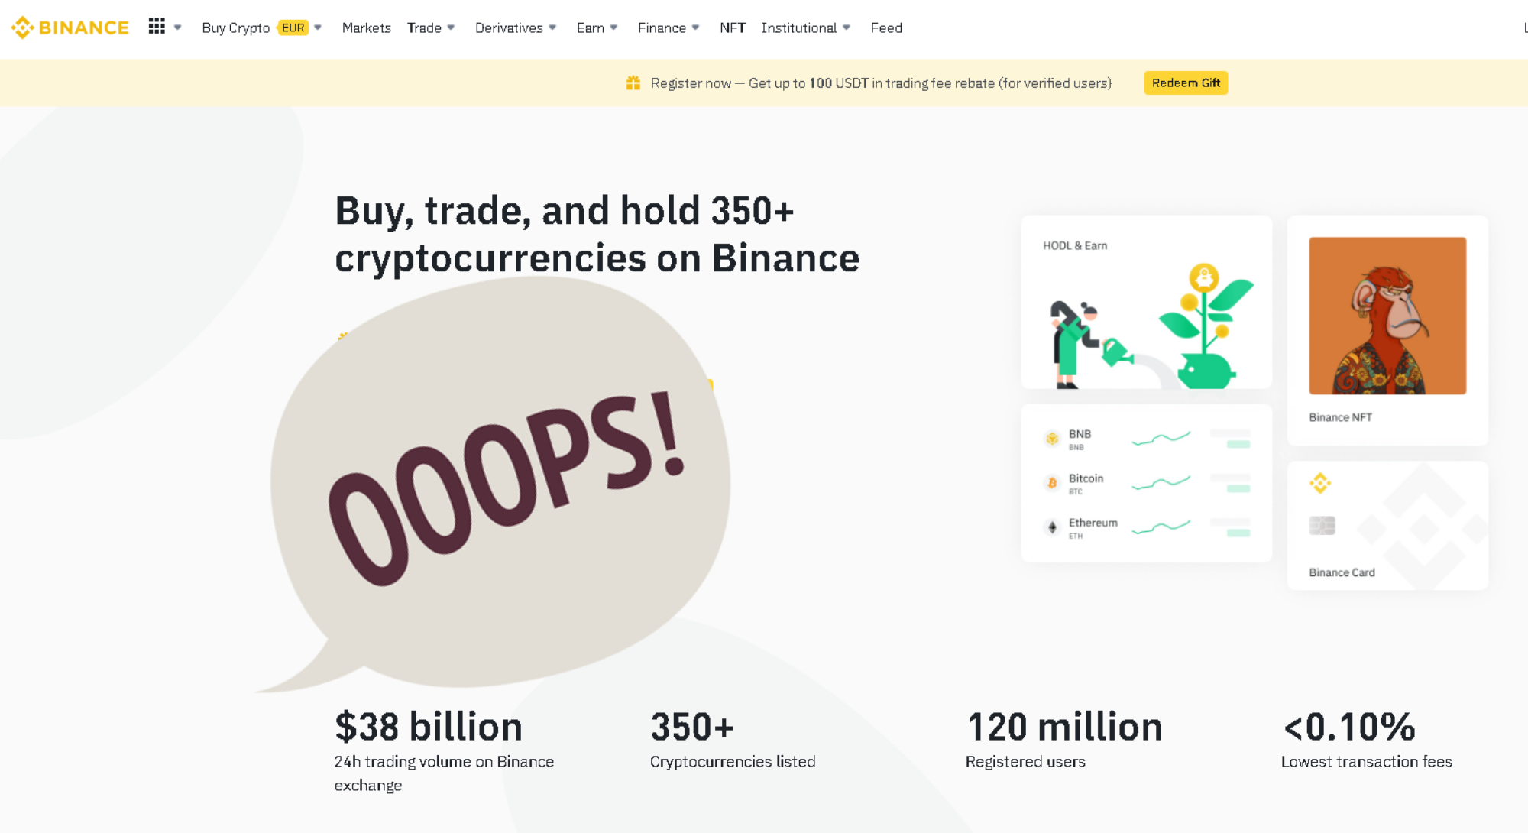Click the Bitcoin coin icon
Screen dimensions: 1528x833
(1050, 483)
